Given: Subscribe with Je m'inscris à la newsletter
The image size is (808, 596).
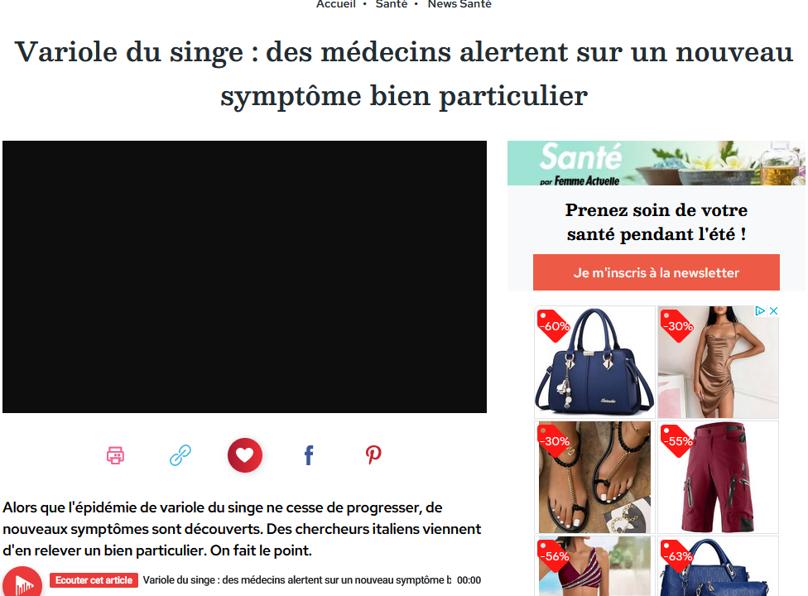Looking at the screenshot, I should (x=656, y=272).
